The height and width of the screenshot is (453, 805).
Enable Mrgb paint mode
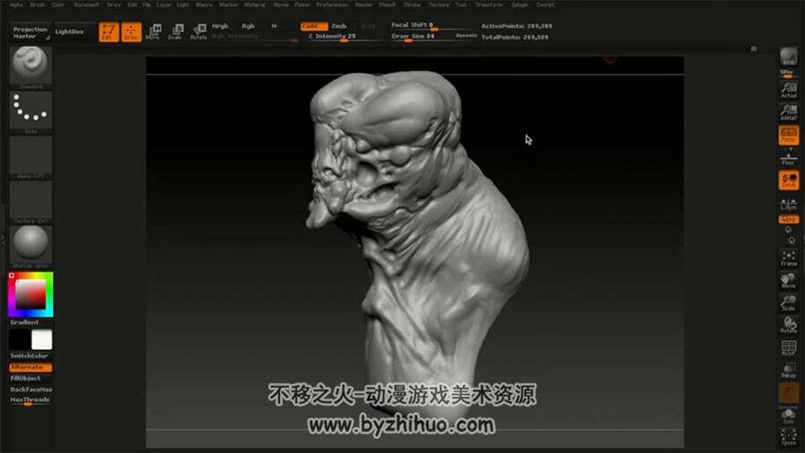(x=220, y=26)
